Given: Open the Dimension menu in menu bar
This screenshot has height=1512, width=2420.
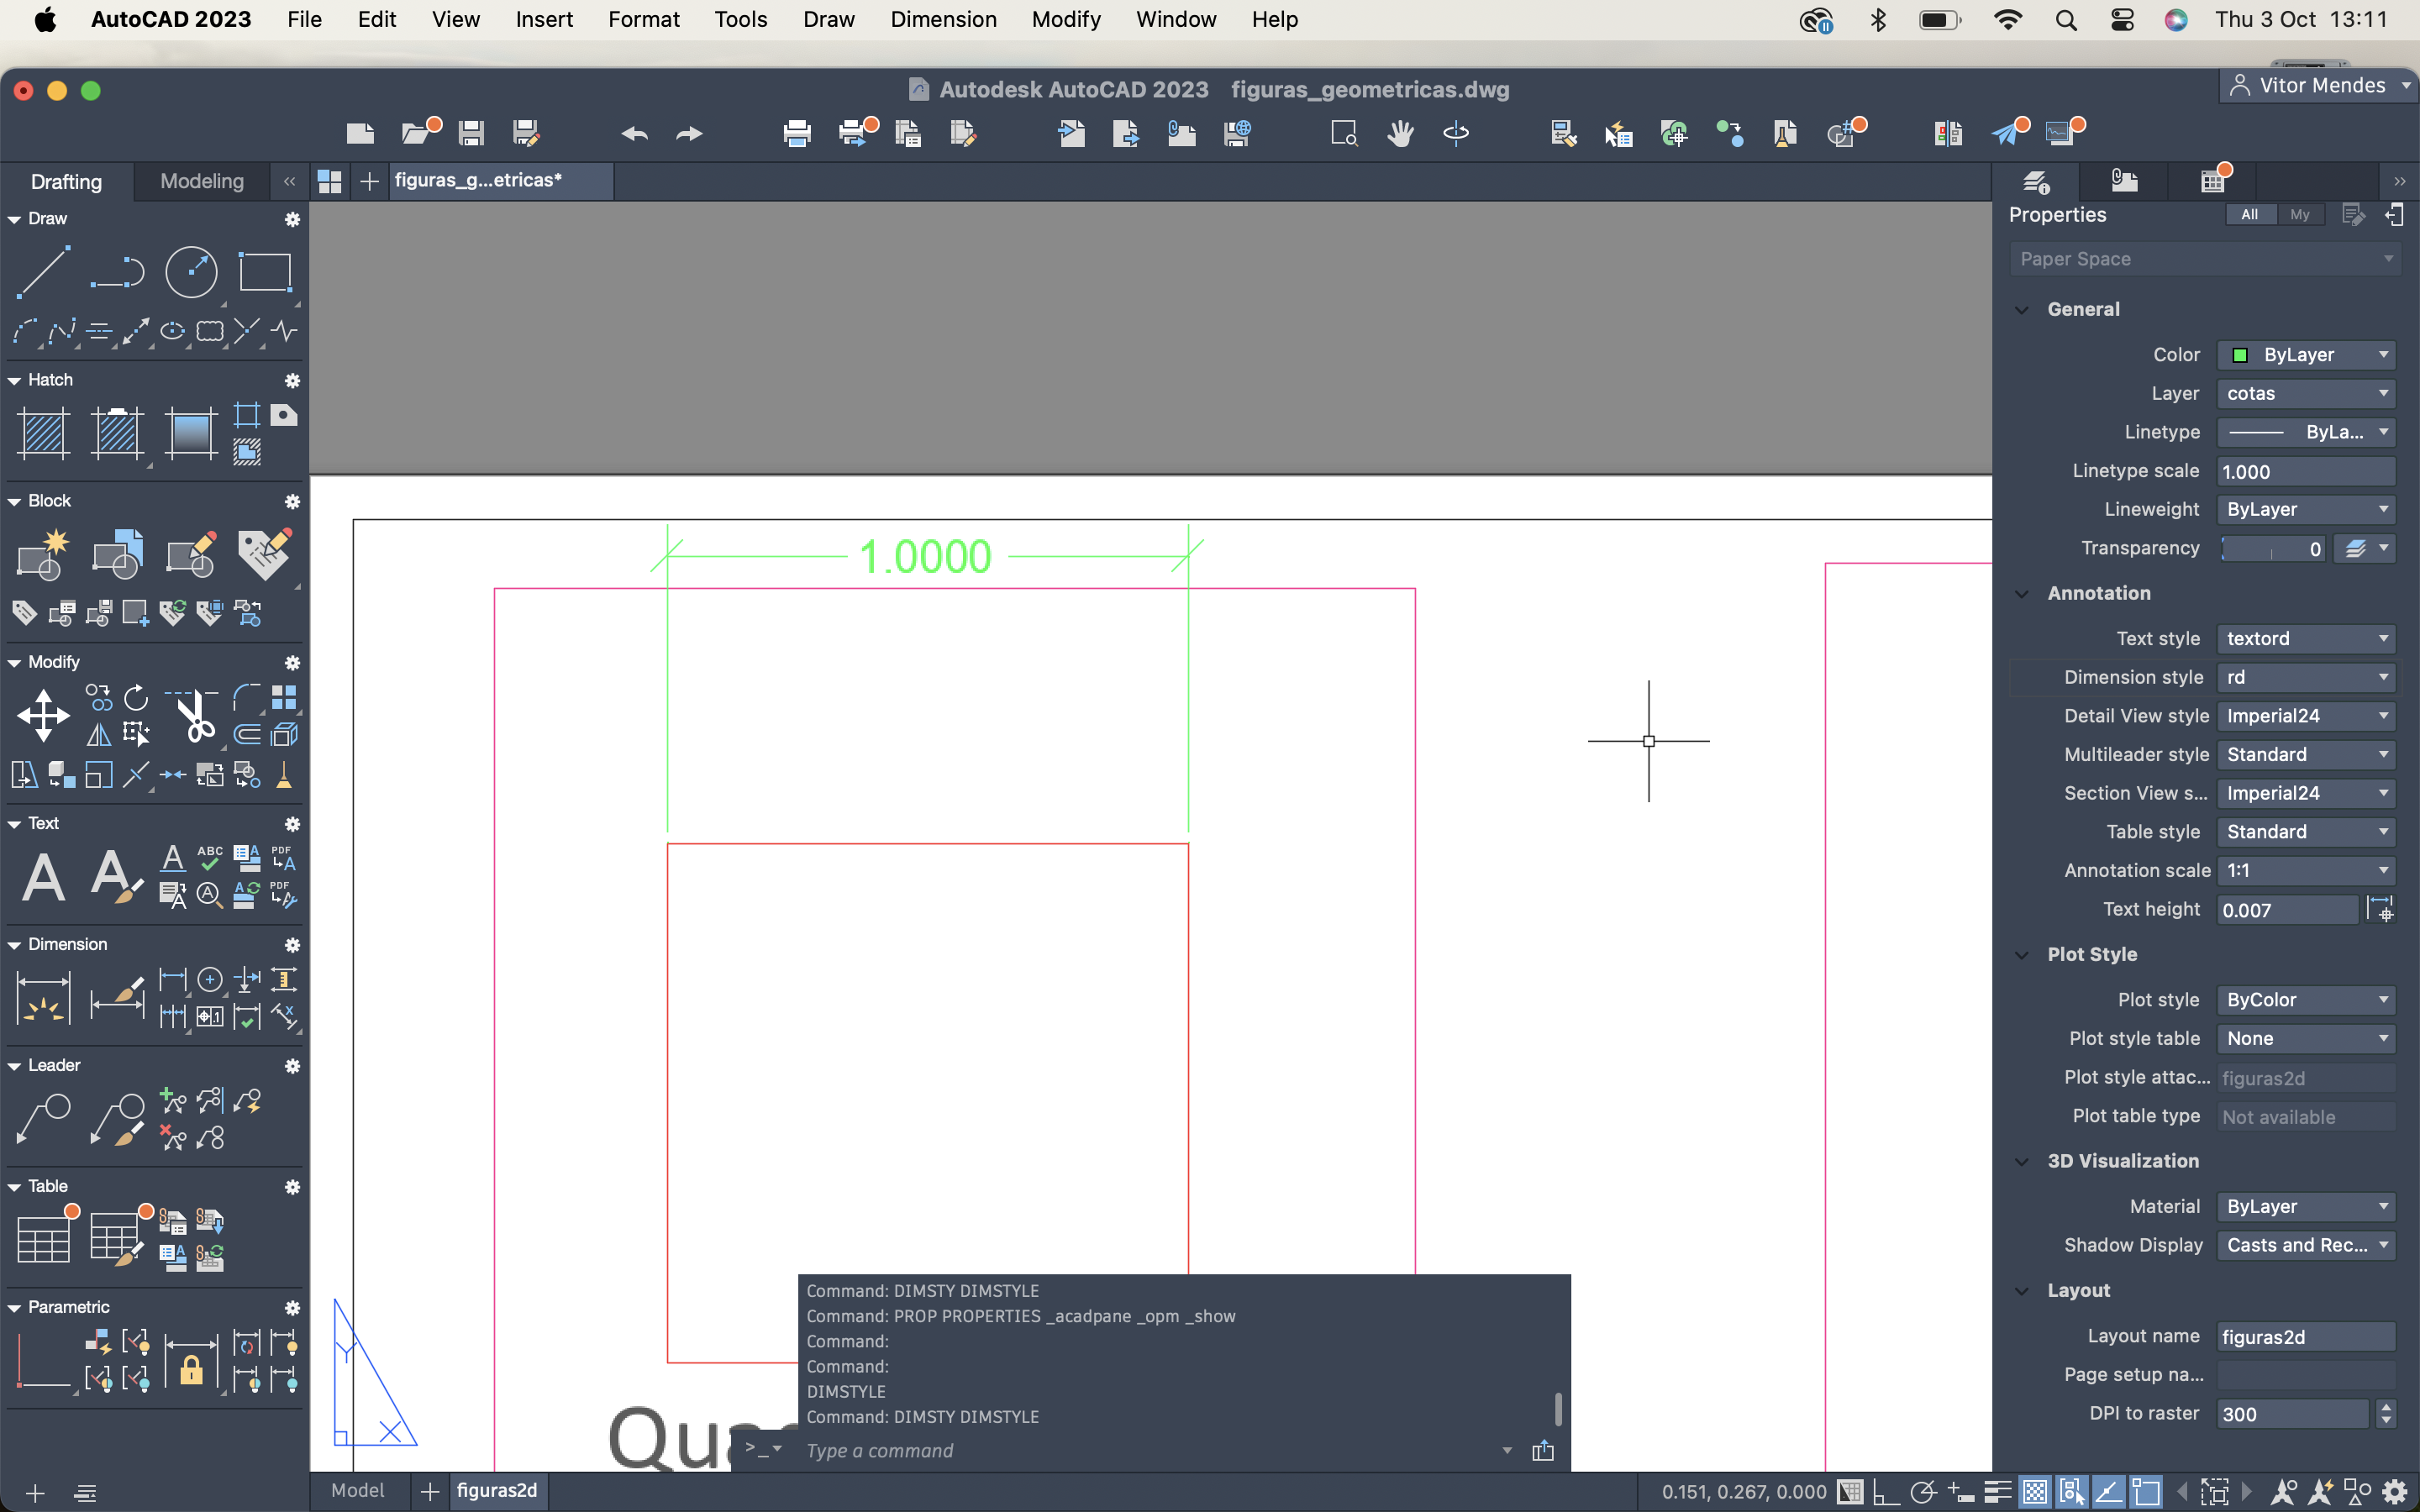Looking at the screenshot, I should [x=943, y=19].
